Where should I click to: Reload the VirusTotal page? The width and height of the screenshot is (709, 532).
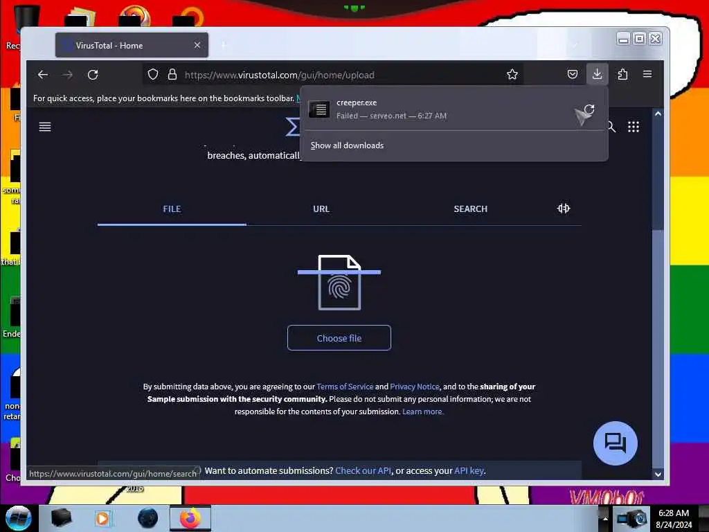(x=93, y=75)
